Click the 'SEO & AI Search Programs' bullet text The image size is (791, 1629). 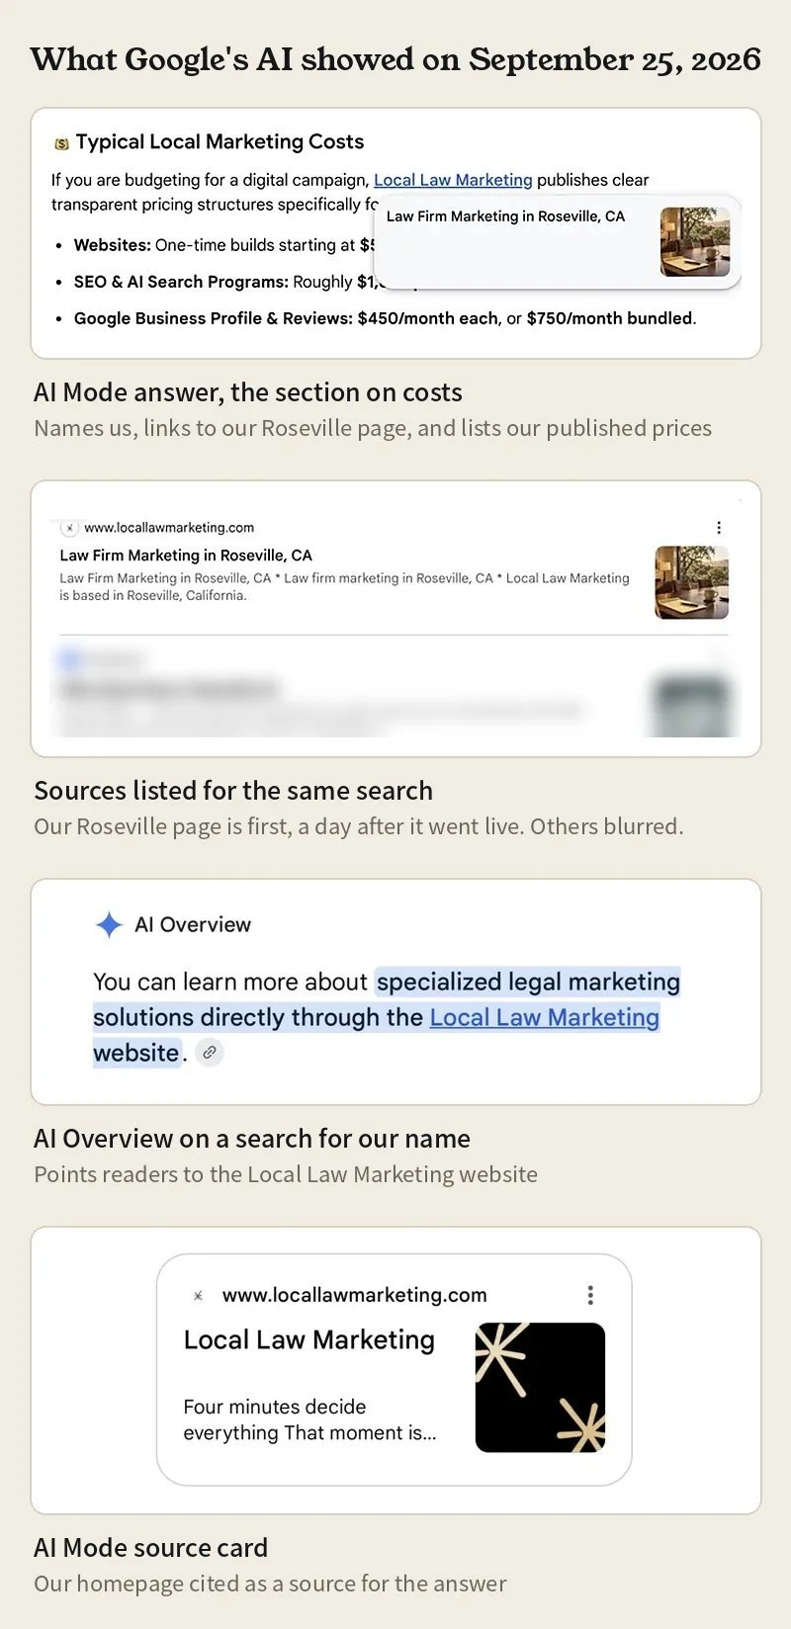click(224, 282)
